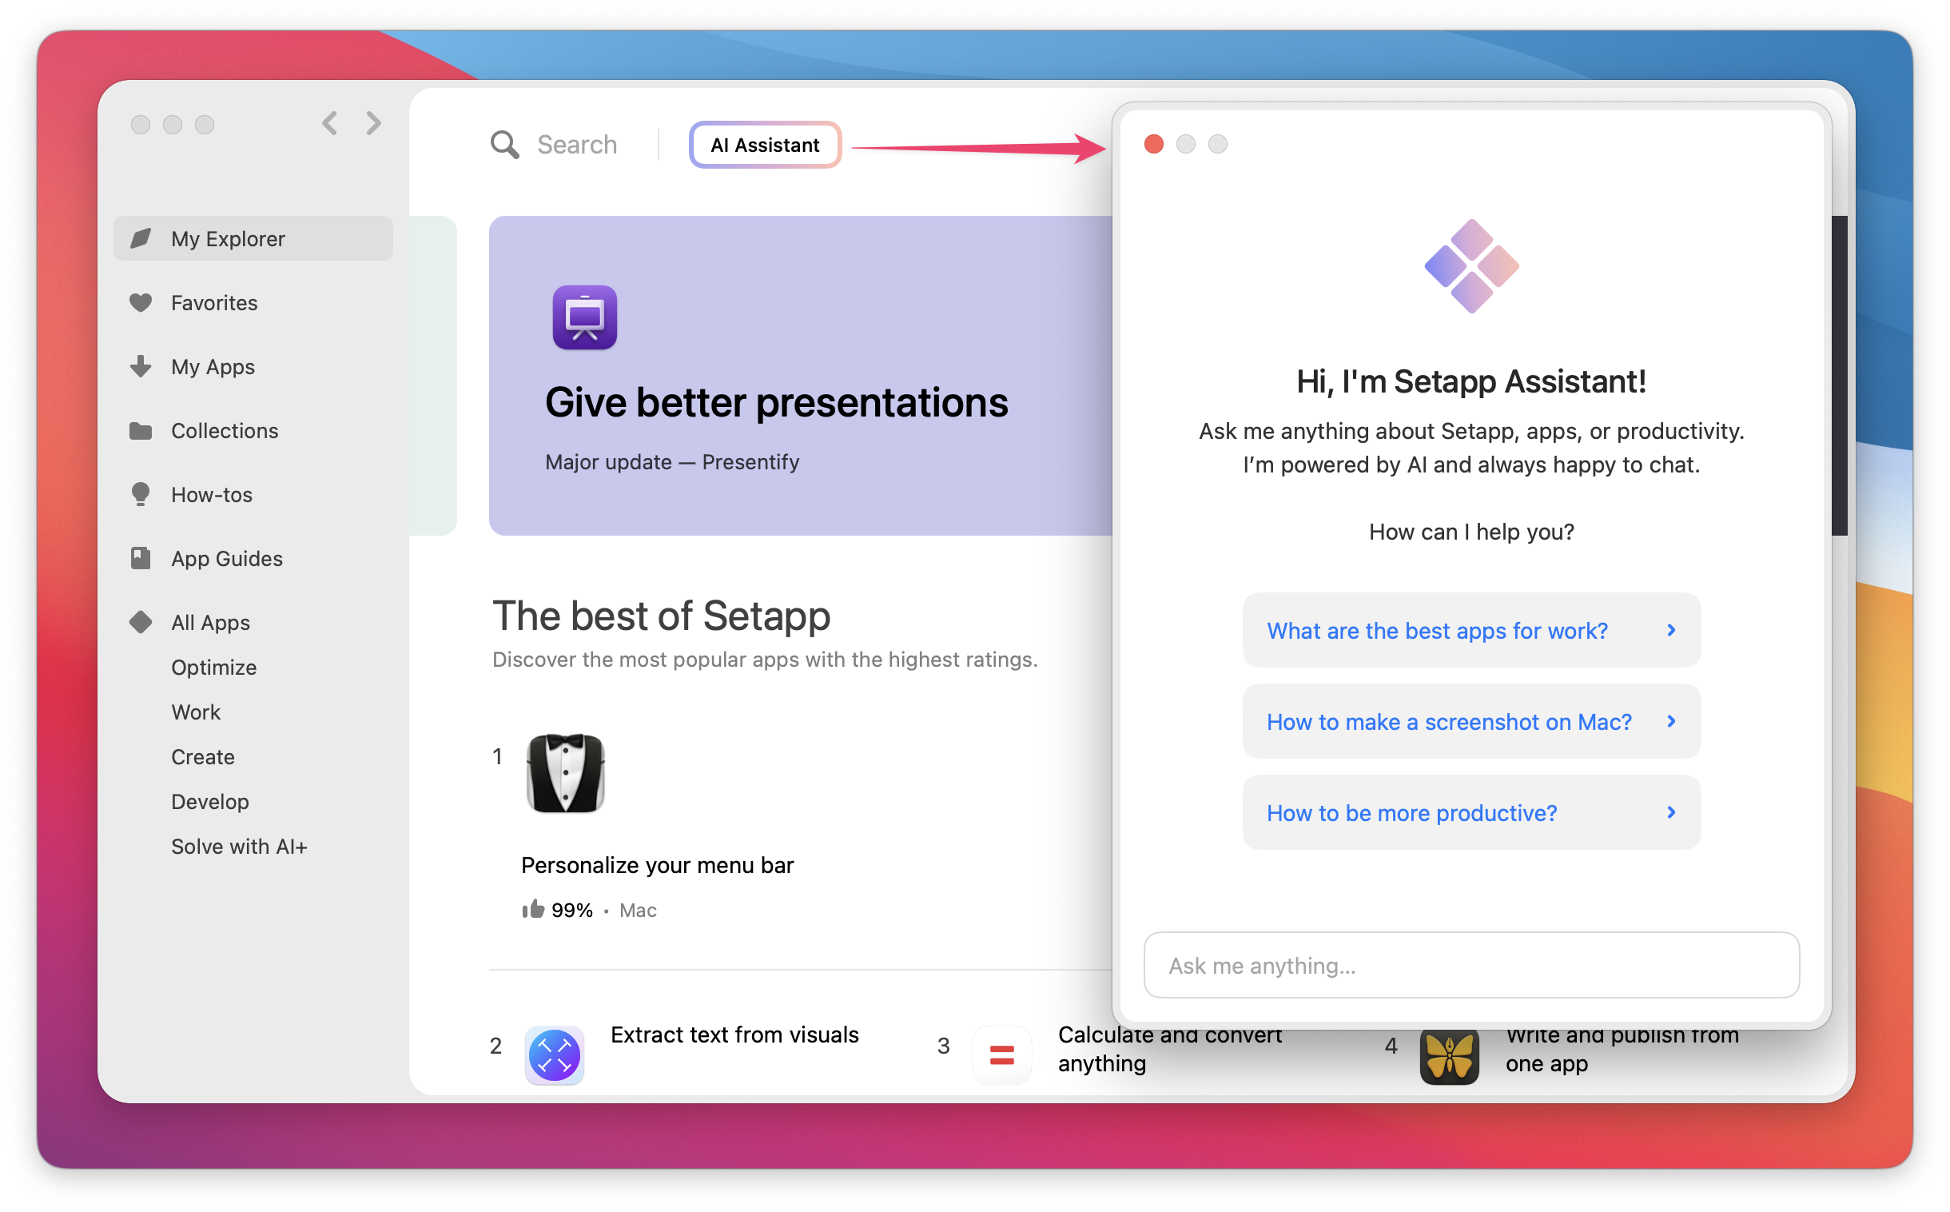Click the How-tos lightbulb icon
The height and width of the screenshot is (1212, 1950).
(x=141, y=495)
